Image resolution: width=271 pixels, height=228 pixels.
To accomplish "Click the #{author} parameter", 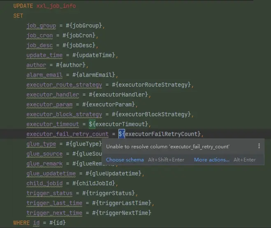I will point(71,65).
